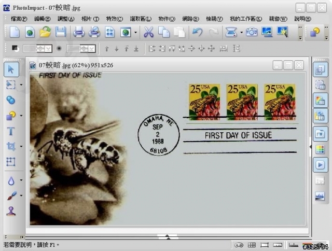
Task: Click the play-arrow panel button
Action: (321, 164)
